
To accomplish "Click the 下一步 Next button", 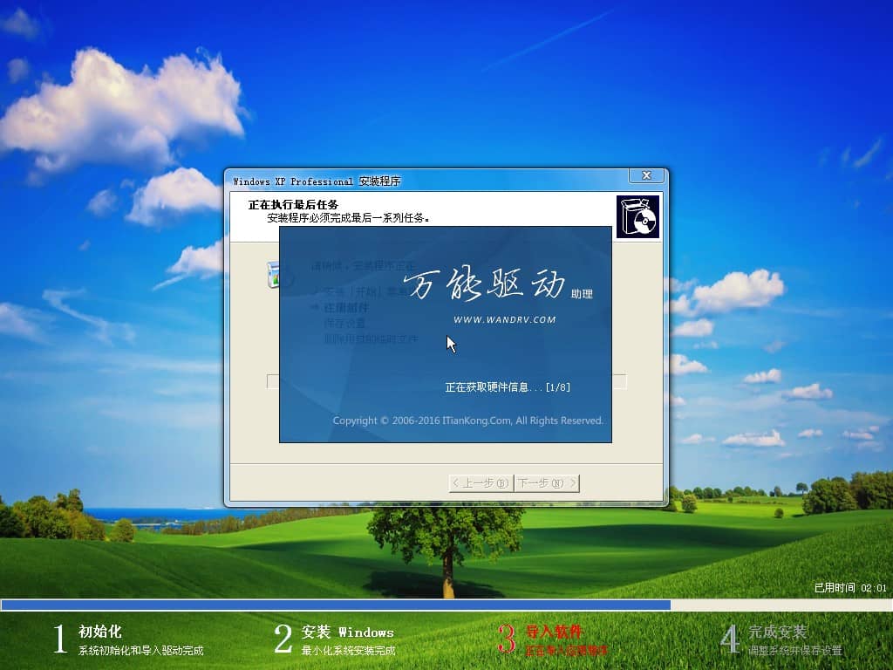I will tap(546, 482).
